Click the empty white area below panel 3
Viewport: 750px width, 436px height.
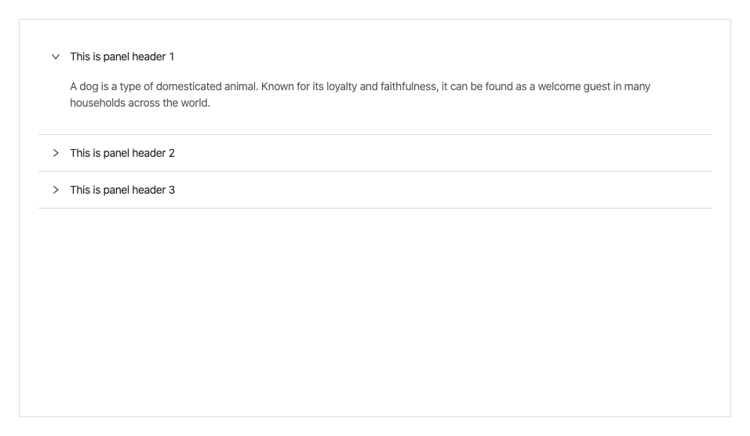coord(375,311)
